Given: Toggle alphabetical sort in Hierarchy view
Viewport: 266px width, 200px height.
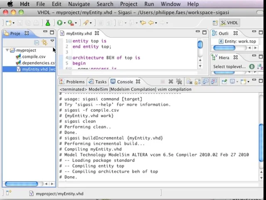Looking at the screenshot, I should (260, 67).
